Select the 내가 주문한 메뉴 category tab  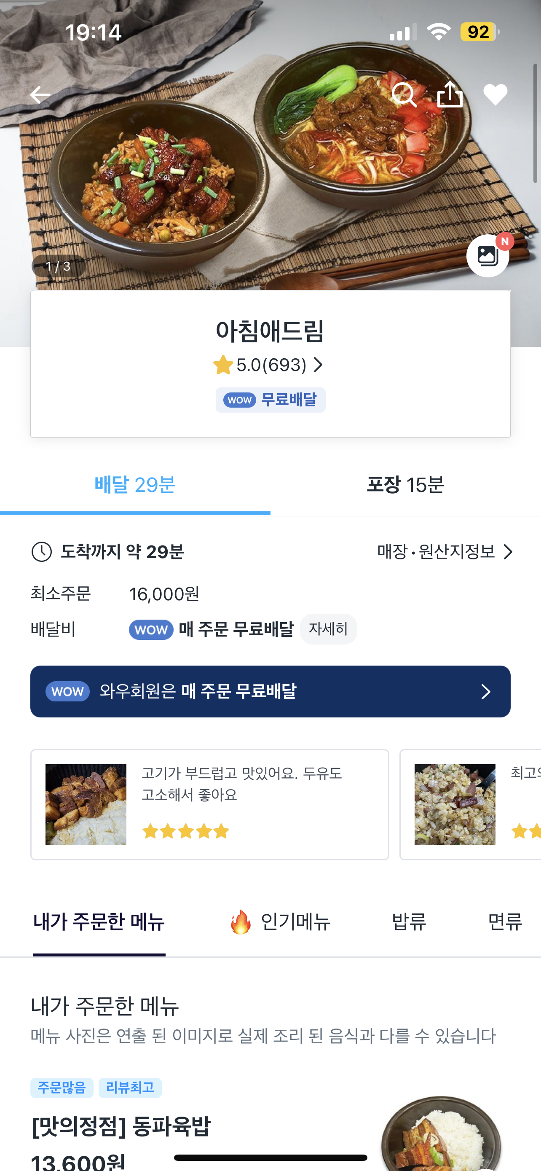pyautogui.click(x=99, y=922)
